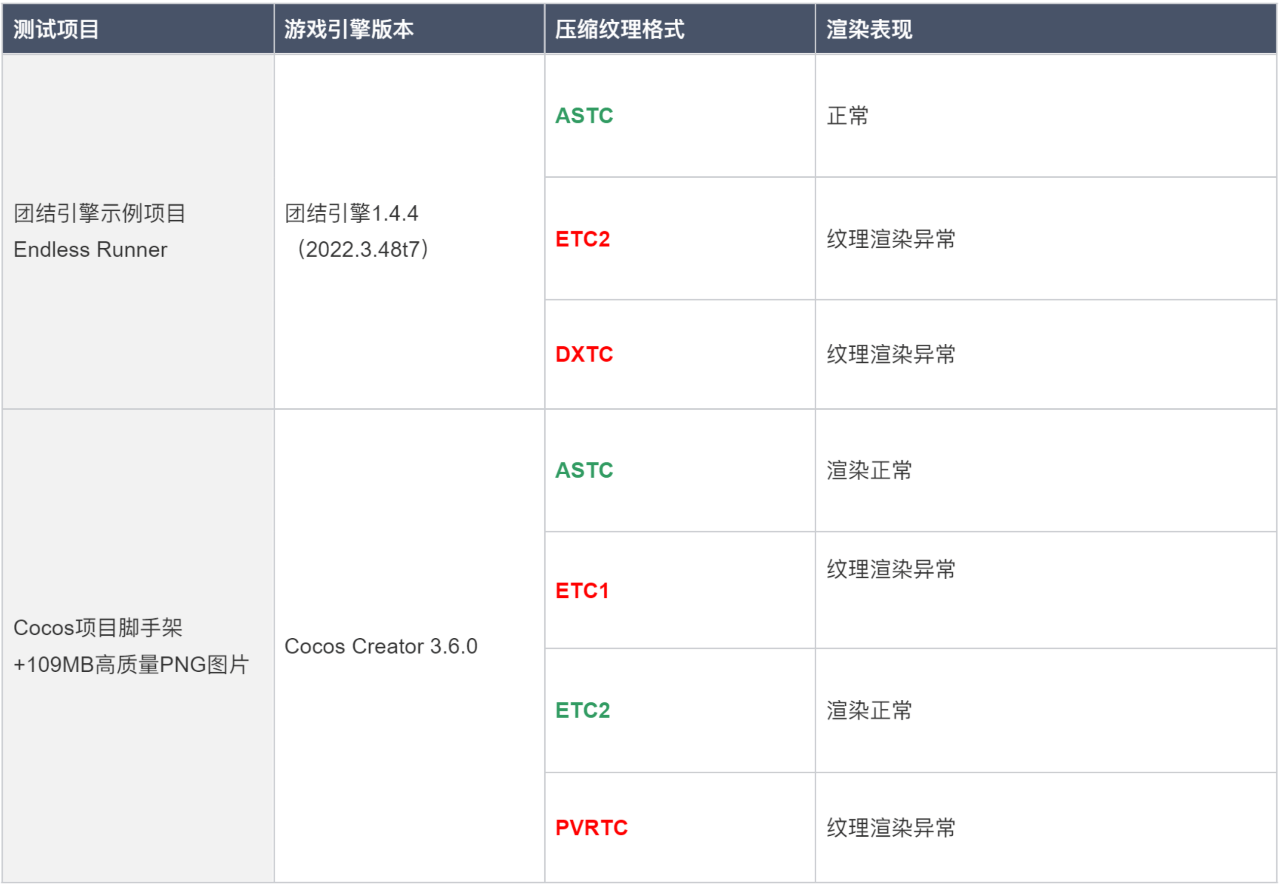The width and height of the screenshot is (1280, 885).
Task: Select the red ETC2 format label
Action: tap(582, 239)
